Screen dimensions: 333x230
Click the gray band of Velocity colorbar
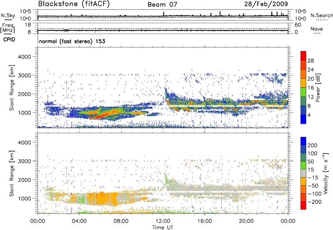303,174
